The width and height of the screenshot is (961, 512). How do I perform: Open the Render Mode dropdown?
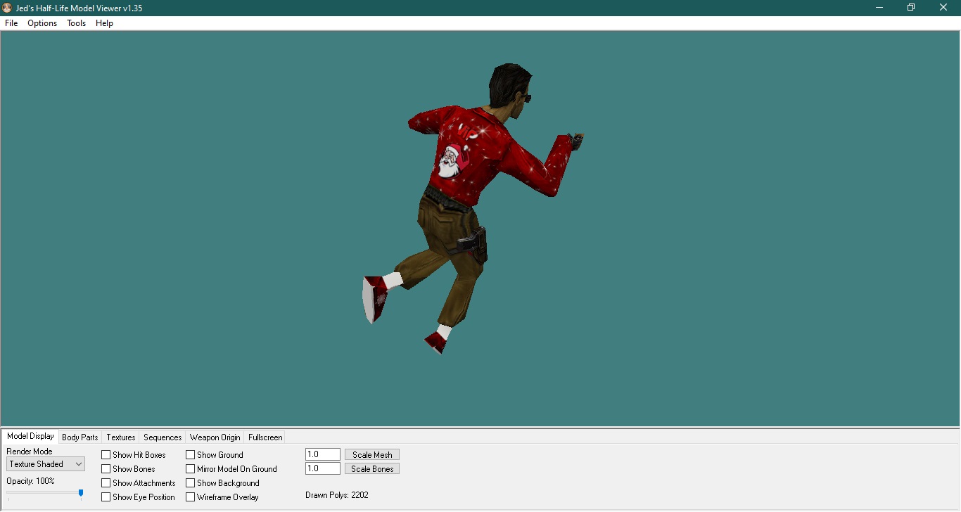click(x=46, y=464)
